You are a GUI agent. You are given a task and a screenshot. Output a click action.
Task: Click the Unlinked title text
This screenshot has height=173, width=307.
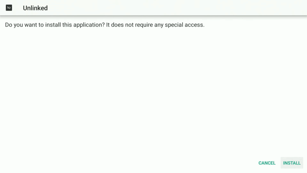point(35,8)
